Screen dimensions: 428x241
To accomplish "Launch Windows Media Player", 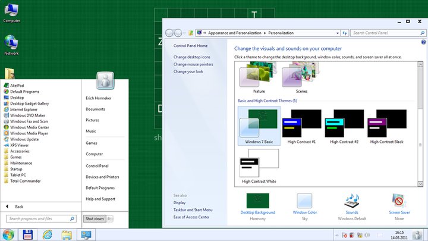I will (29, 133).
